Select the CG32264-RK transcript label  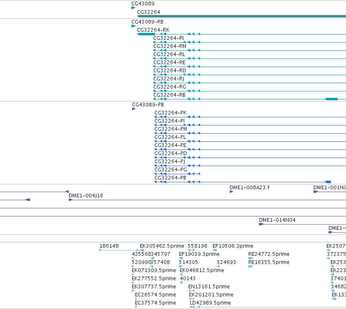tap(153, 30)
